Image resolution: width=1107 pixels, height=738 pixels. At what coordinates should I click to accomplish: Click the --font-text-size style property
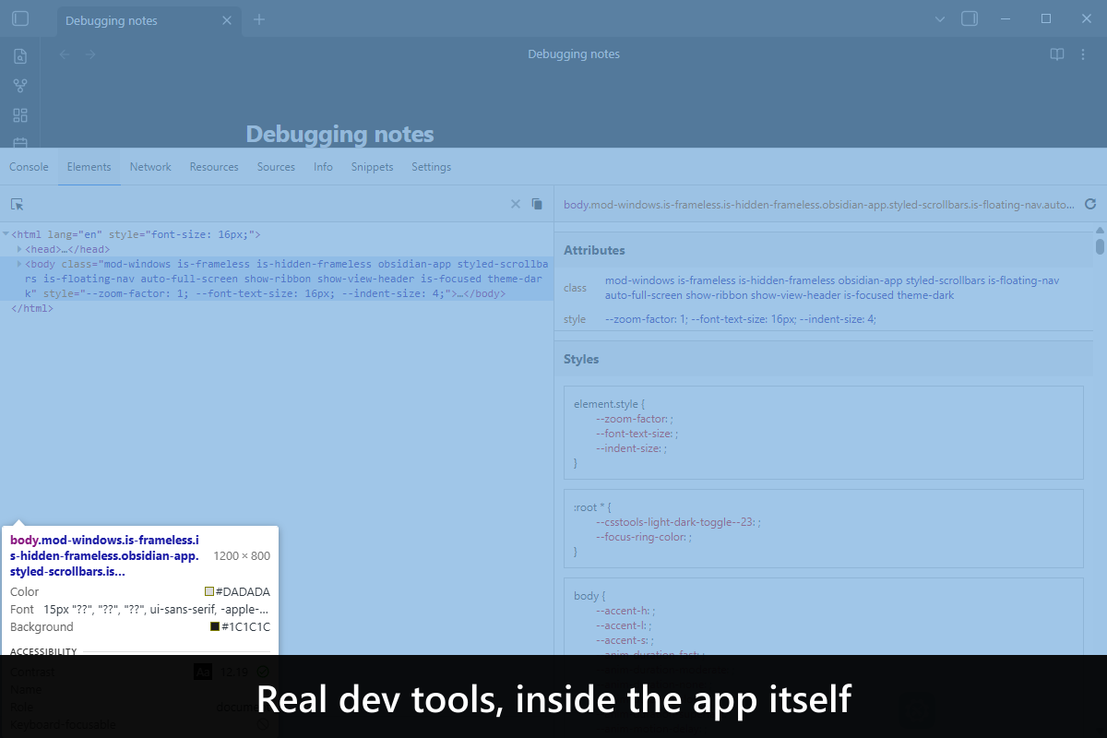637,434
